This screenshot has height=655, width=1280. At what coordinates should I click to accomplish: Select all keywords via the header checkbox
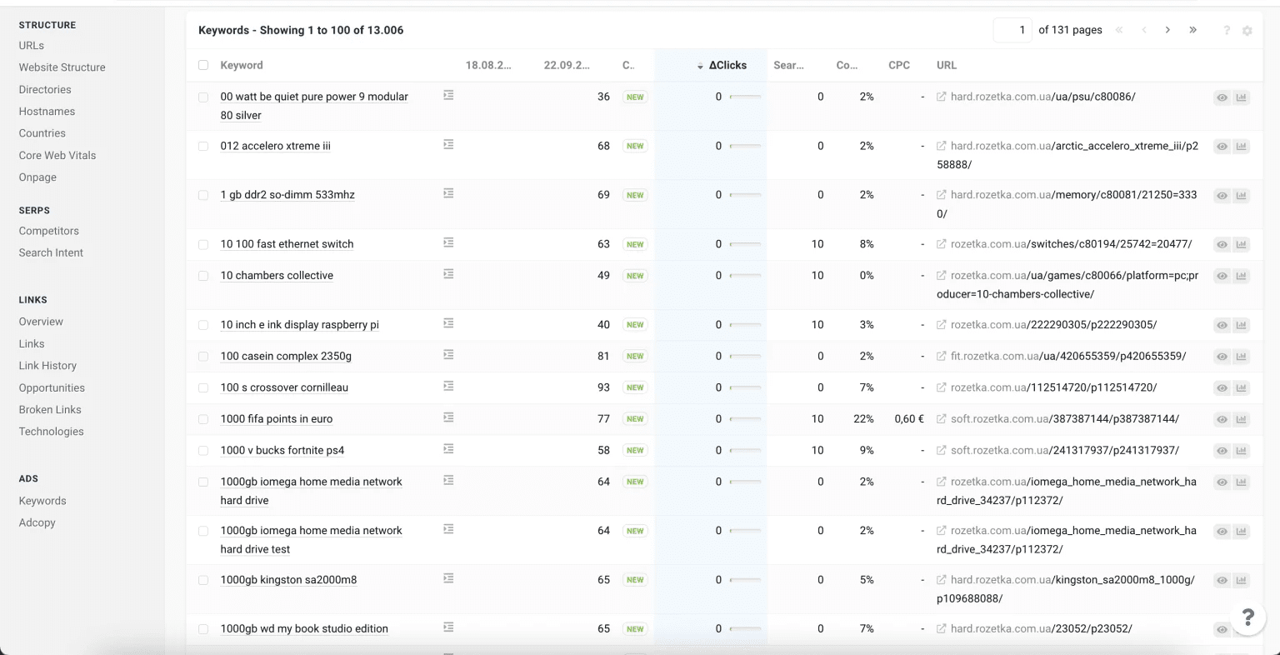point(203,64)
